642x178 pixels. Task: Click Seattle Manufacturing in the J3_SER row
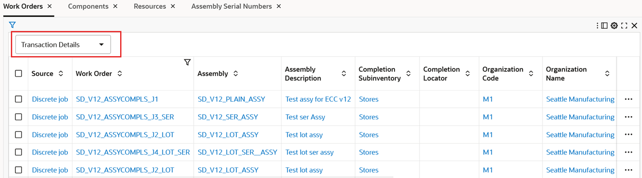click(580, 117)
